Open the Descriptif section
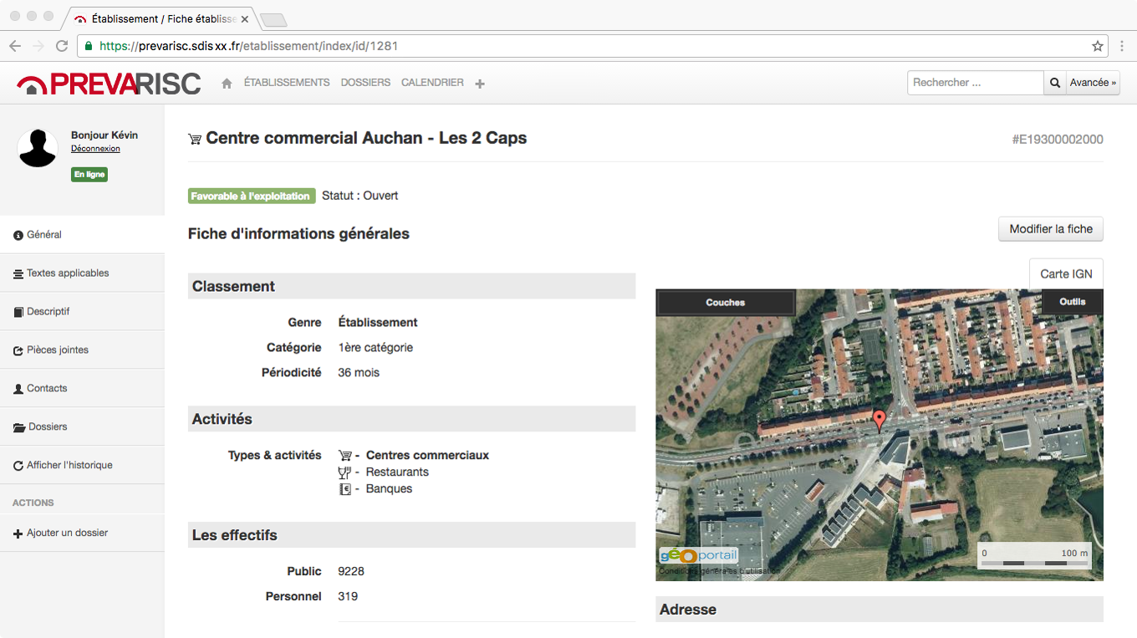The height and width of the screenshot is (638, 1137). click(82, 312)
